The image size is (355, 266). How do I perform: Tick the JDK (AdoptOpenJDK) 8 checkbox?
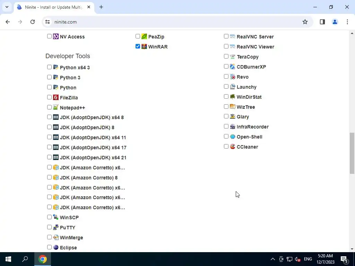click(x=49, y=127)
